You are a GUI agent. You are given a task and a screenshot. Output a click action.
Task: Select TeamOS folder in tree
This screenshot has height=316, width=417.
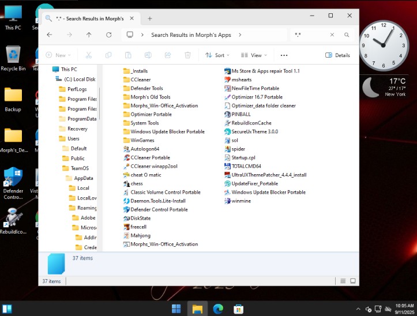click(76, 168)
